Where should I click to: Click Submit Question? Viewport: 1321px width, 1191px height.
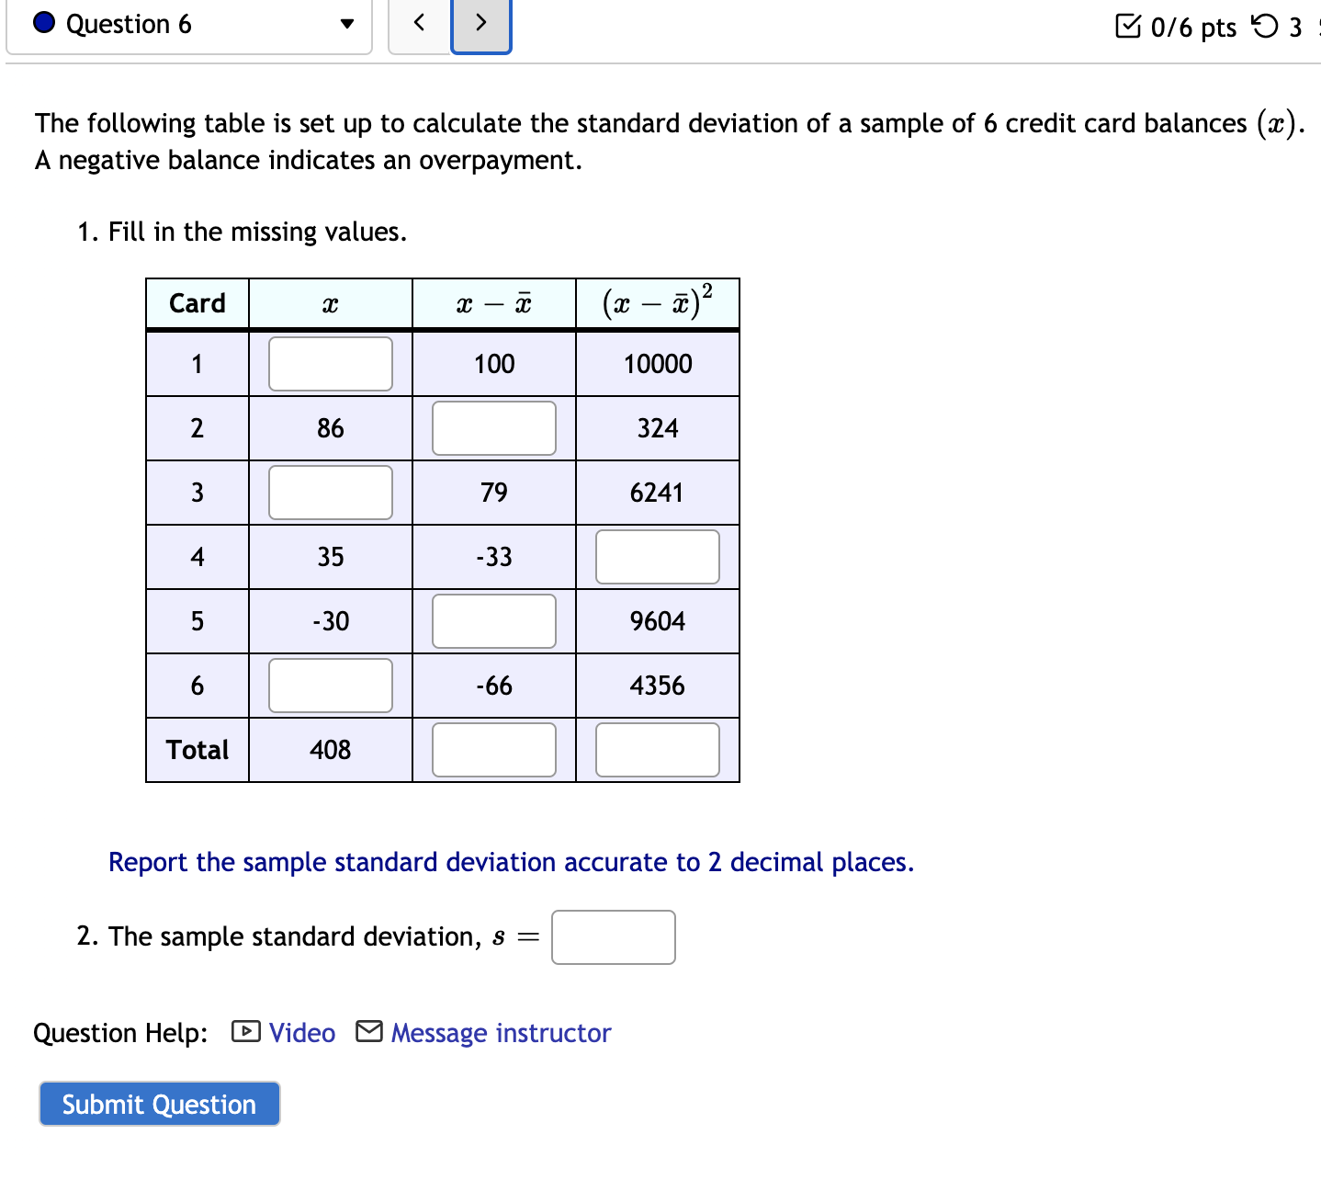click(x=158, y=1104)
